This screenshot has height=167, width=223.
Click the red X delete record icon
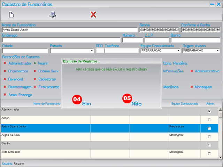[x=93, y=15]
